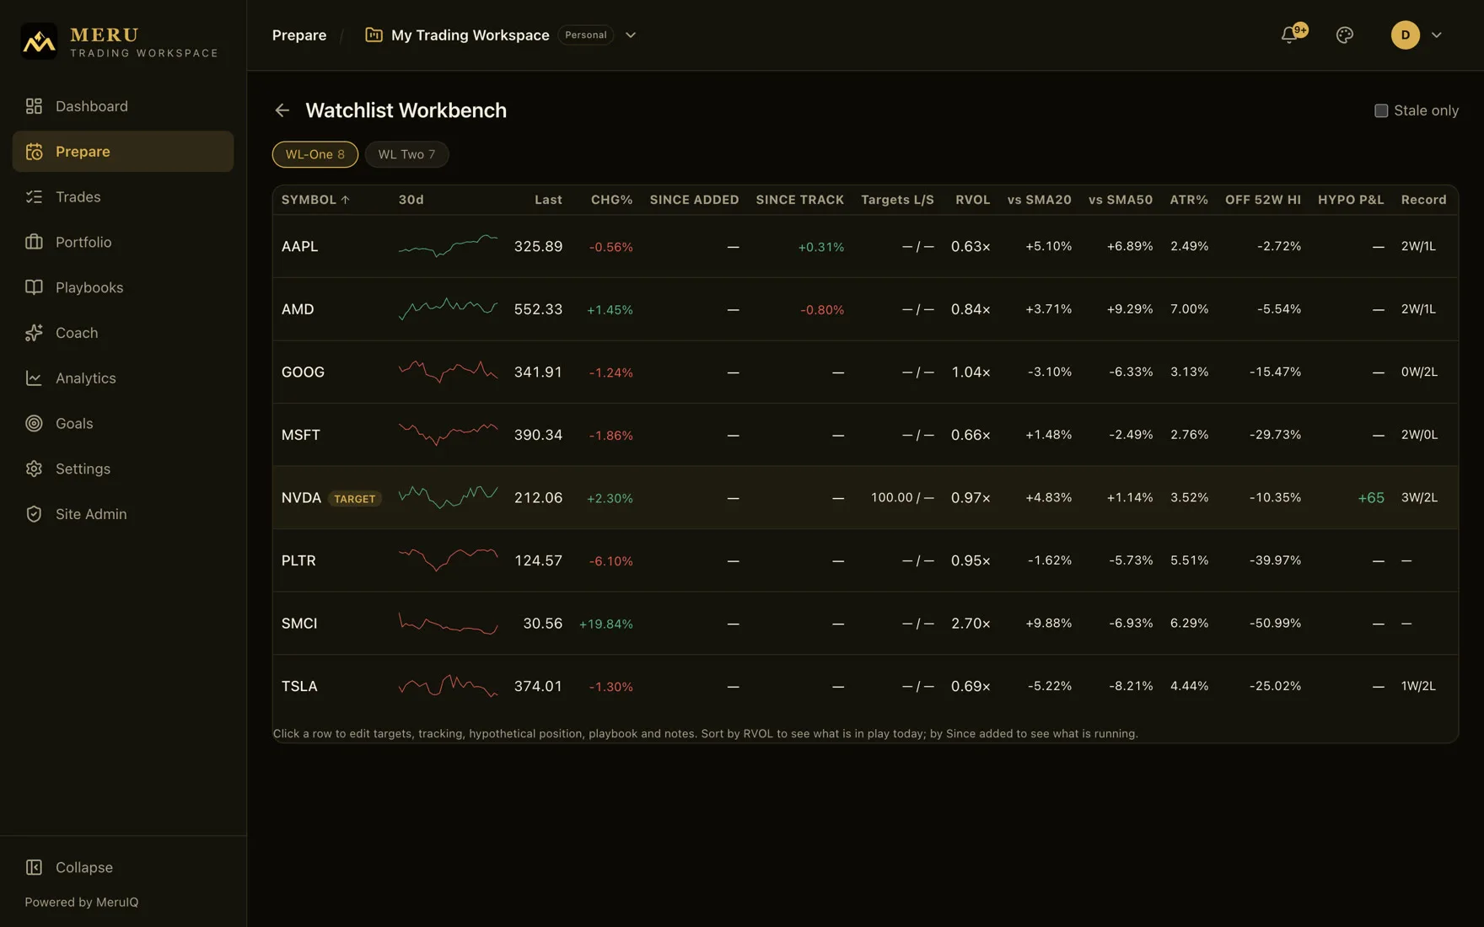Image resolution: width=1484 pixels, height=927 pixels.
Task: Click the Analytics chart icon
Action: (34, 378)
